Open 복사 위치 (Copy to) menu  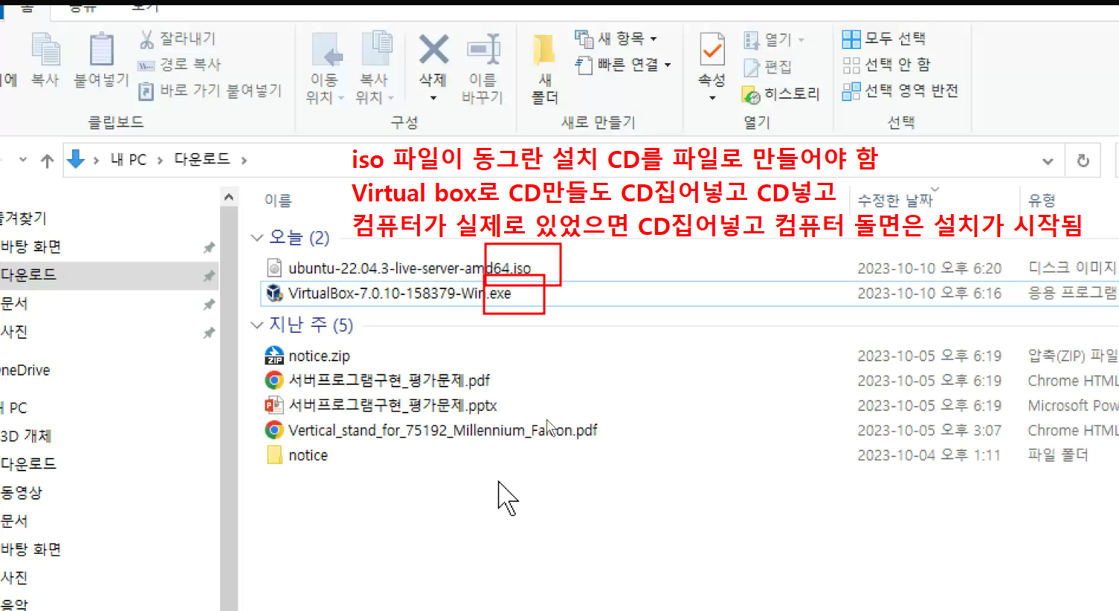point(375,69)
